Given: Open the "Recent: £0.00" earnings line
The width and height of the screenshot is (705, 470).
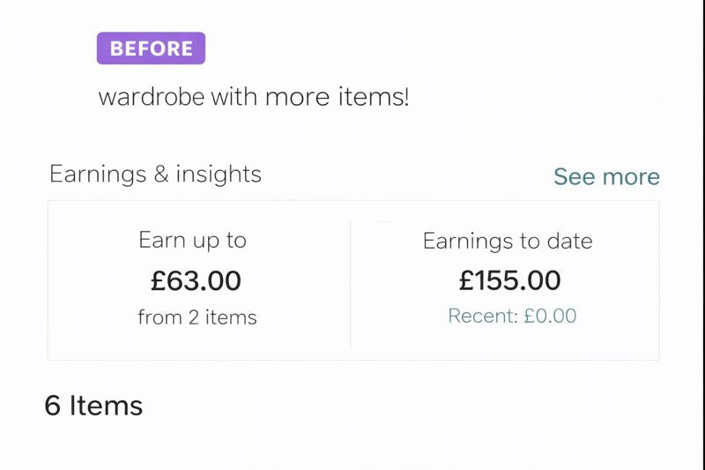Looking at the screenshot, I should coord(512,316).
